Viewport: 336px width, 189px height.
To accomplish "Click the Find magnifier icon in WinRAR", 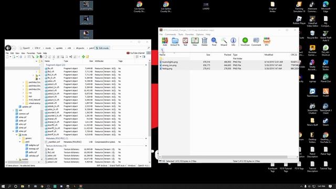I will [214, 41].
